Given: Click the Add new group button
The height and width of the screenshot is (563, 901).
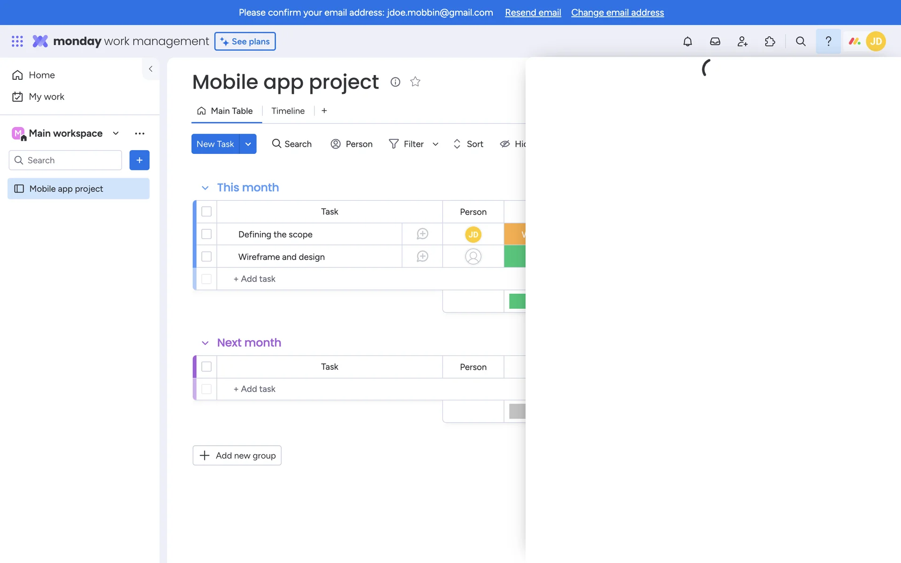Looking at the screenshot, I should tap(237, 456).
